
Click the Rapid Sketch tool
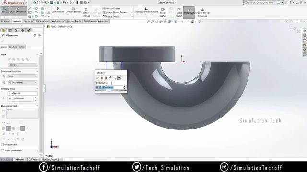pos(179,12)
